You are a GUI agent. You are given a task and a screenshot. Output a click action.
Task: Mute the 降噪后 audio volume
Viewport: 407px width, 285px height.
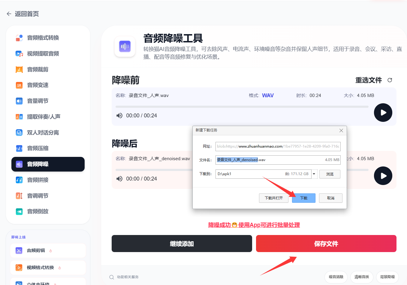point(119,179)
